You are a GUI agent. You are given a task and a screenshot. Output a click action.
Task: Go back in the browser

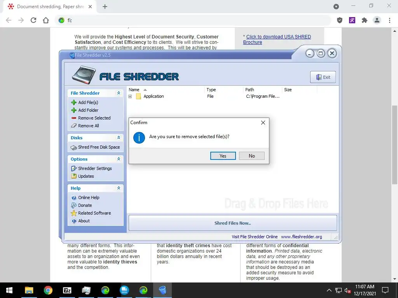(9, 20)
